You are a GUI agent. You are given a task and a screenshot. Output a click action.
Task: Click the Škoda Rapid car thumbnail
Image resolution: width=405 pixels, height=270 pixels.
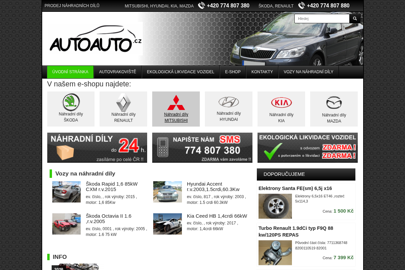point(66,192)
